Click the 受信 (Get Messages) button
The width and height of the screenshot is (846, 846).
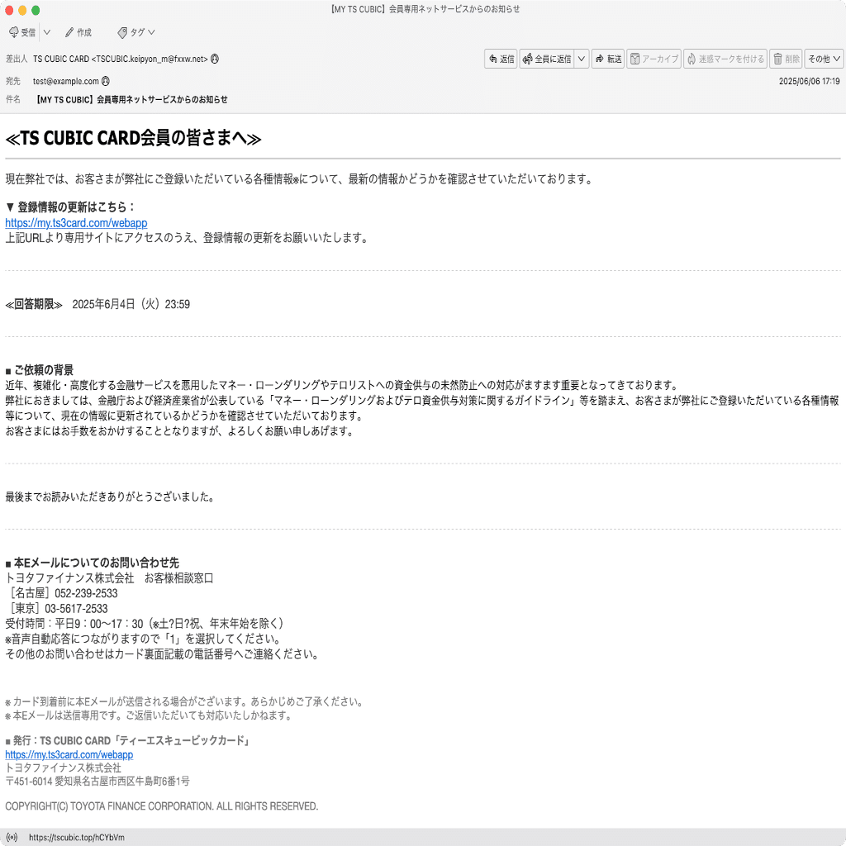point(22,32)
